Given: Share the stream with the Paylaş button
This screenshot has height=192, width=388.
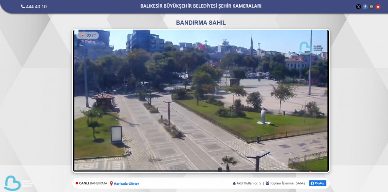Looking at the screenshot, I should [x=318, y=183].
